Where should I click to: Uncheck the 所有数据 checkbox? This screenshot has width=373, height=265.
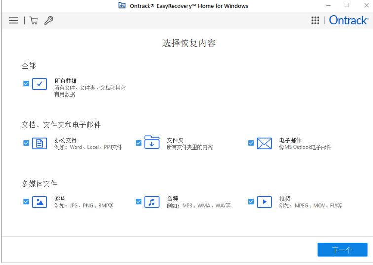(x=26, y=84)
